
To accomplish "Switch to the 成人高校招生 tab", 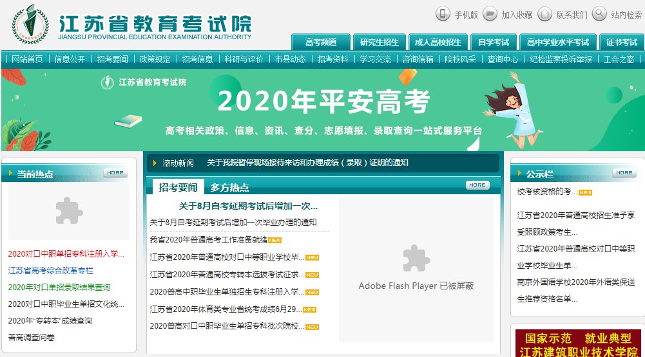I will (438, 42).
